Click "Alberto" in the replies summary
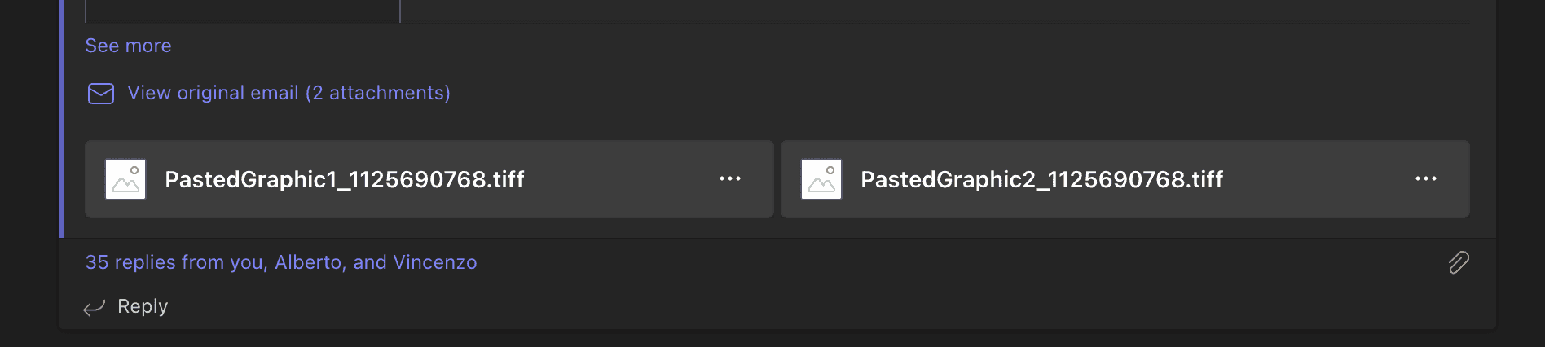 (x=309, y=262)
